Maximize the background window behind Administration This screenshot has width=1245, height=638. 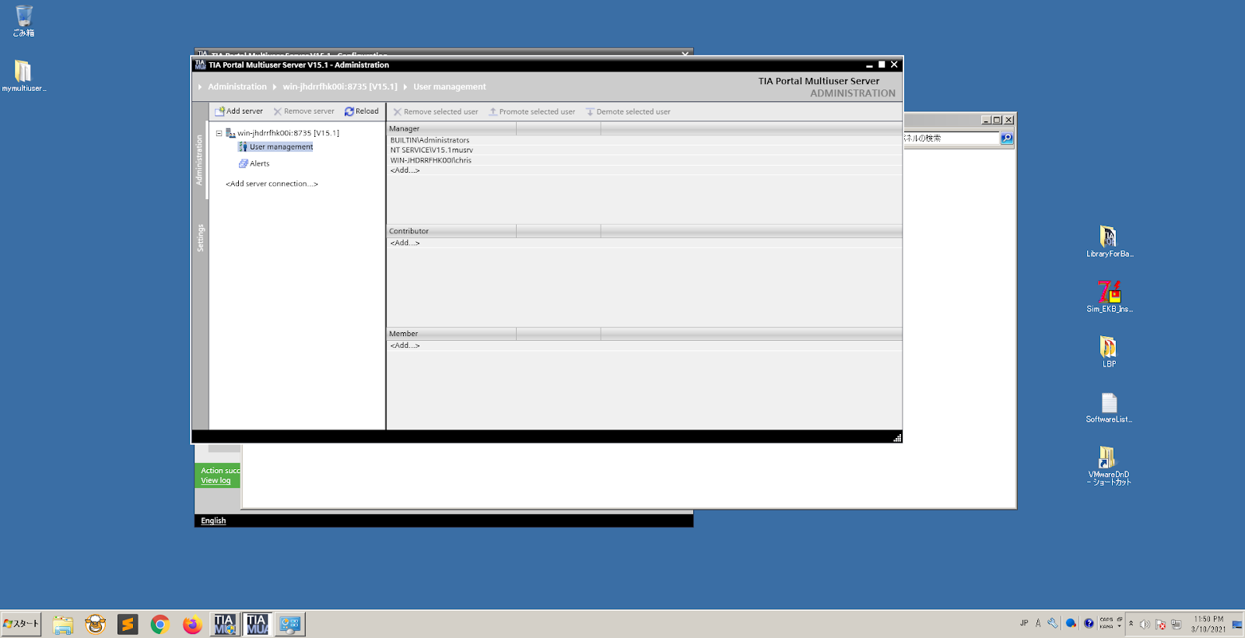[x=997, y=120]
